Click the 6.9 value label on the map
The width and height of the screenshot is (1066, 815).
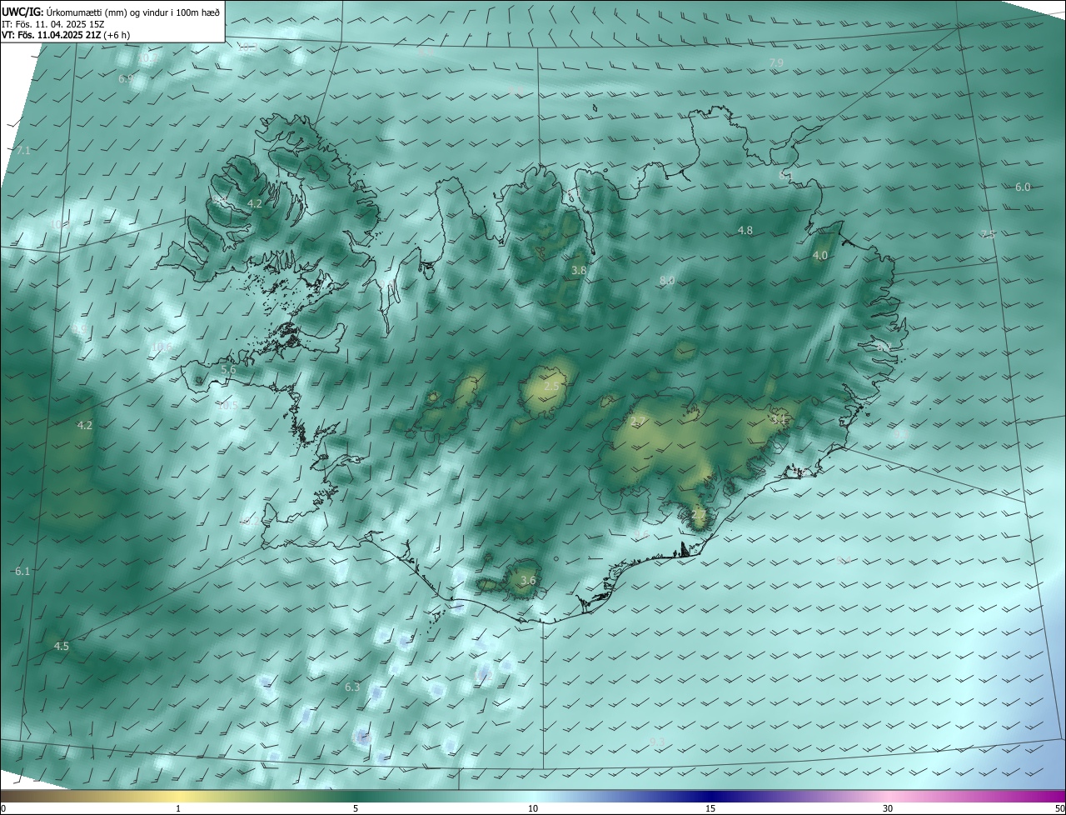[126, 78]
